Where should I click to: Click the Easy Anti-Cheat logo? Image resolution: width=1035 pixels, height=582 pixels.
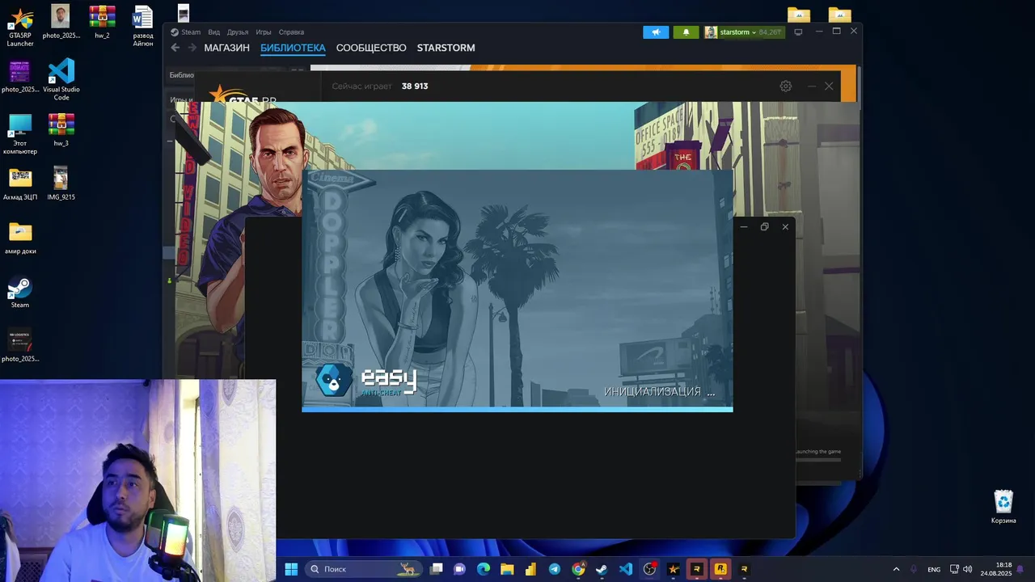[365, 380]
